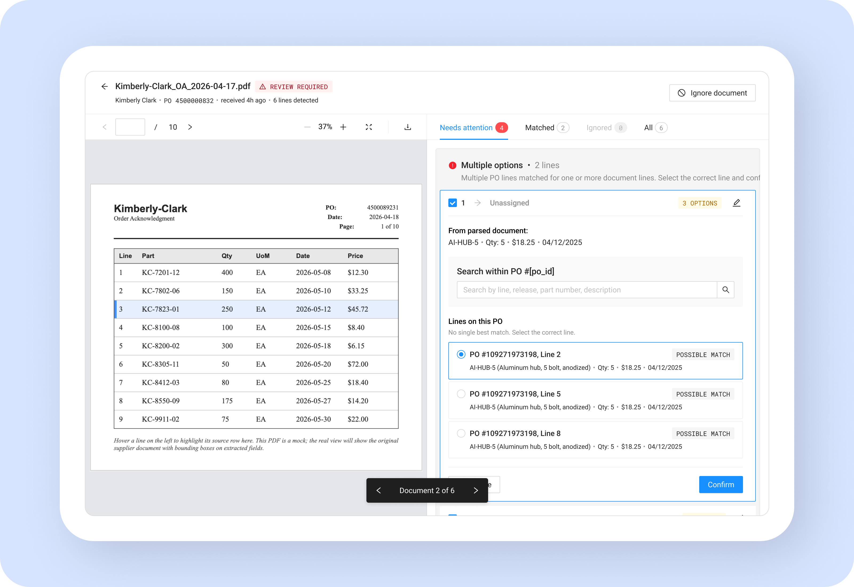854x587 pixels.
Task: Edit line 1 with pencil icon
Action: point(736,203)
